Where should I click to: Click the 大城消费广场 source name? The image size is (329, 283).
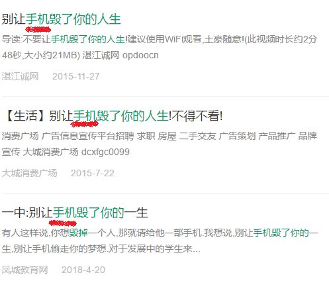click(x=30, y=173)
